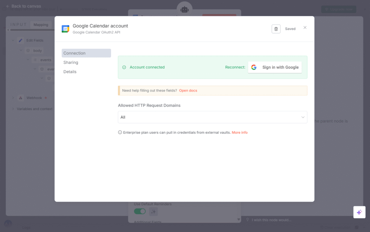Click the info icon beside Enterprise plan note
Screen dimensions: 370x232
pos(120,133)
